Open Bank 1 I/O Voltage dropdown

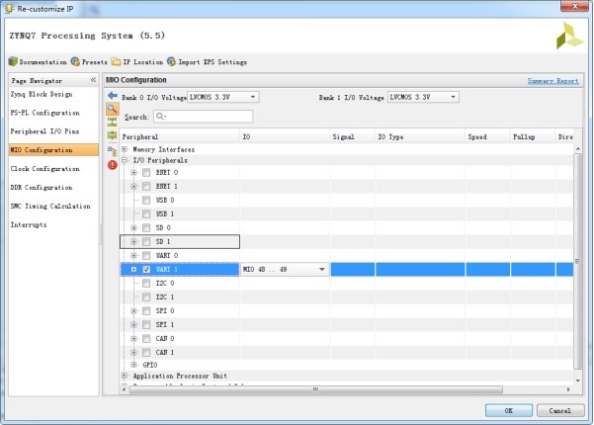coord(423,97)
